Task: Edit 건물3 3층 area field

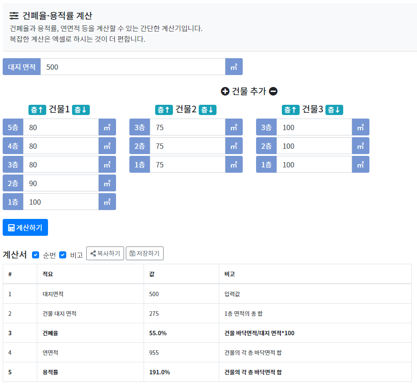Action: [x=314, y=127]
